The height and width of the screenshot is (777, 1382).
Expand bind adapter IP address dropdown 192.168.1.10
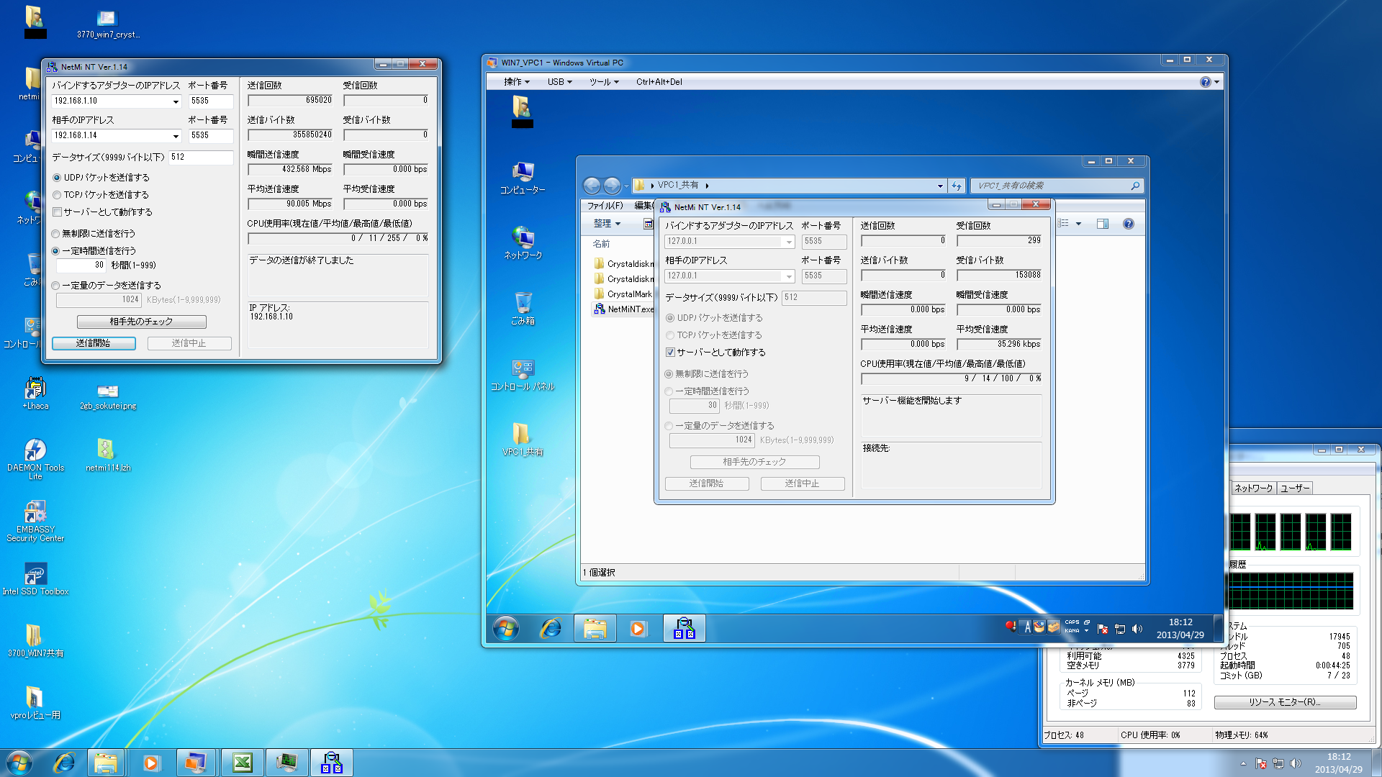(x=176, y=101)
